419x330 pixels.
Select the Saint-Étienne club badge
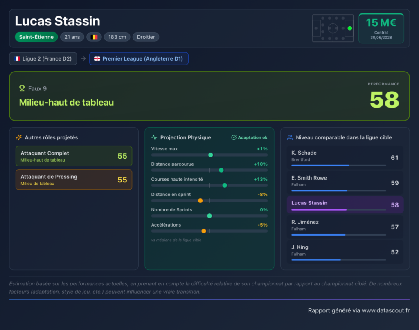click(36, 37)
